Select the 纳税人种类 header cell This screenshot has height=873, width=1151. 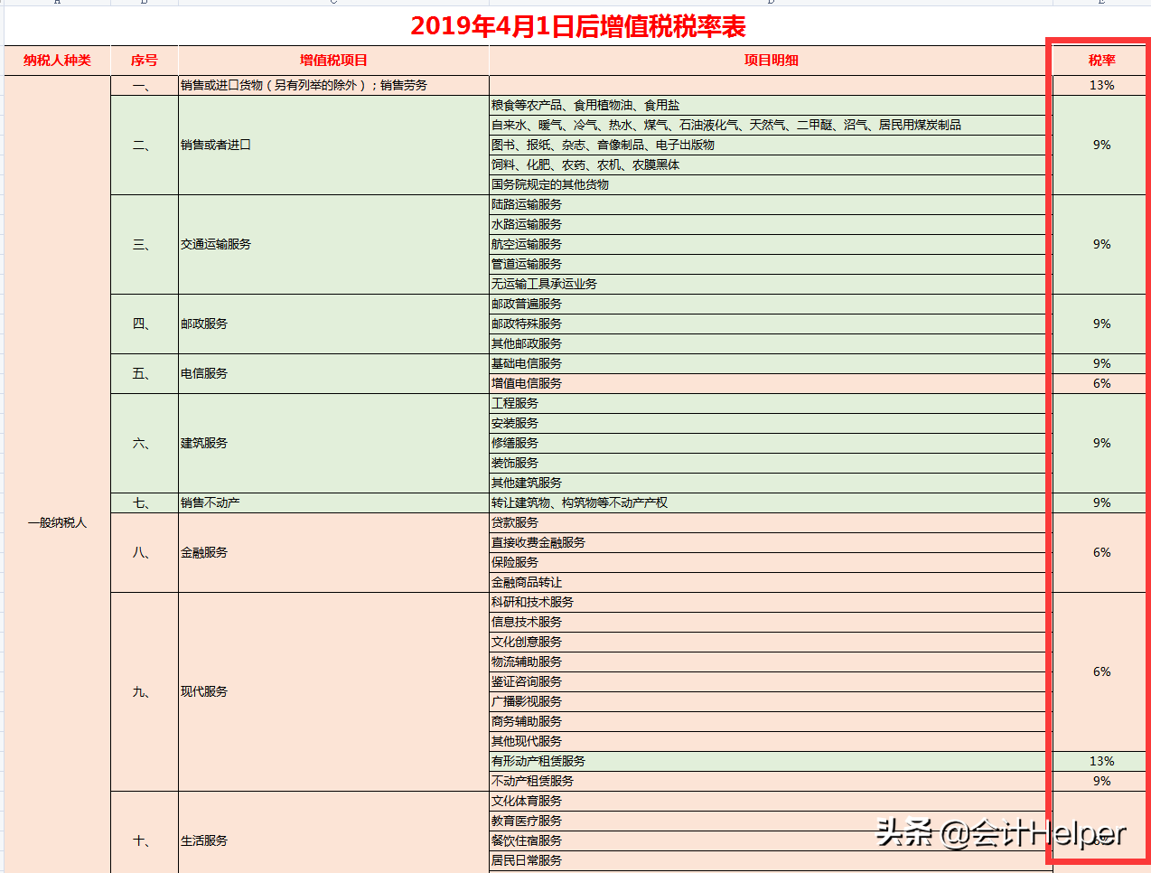[56, 60]
